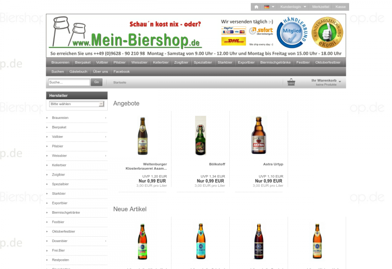Click the Bölkstoff bottle thumbnail
The width and height of the screenshot is (392, 269).
(200, 135)
